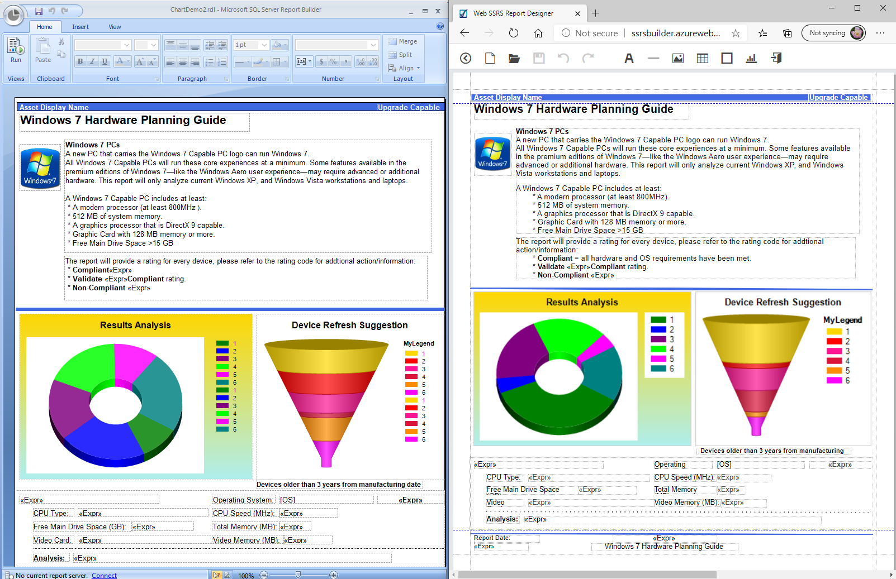This screenshot has height=579, width=896.
Task: Insert a chart in web designer
Action: tap(751, 58)
